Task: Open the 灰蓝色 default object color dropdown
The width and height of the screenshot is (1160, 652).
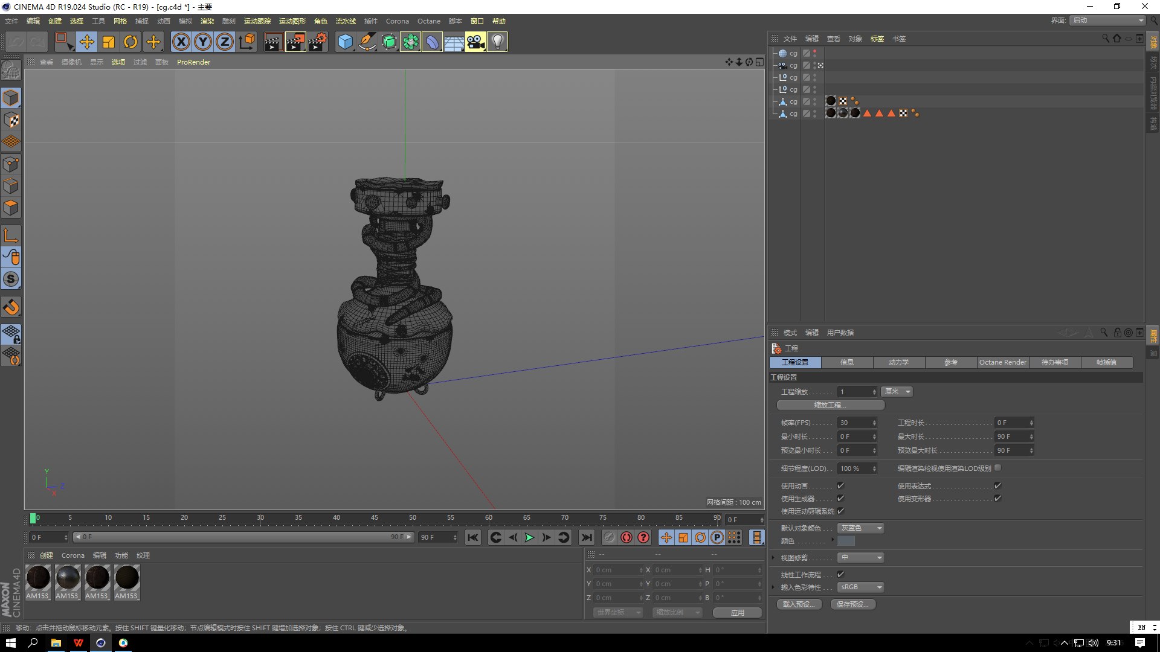Action: tap(860, 528)
